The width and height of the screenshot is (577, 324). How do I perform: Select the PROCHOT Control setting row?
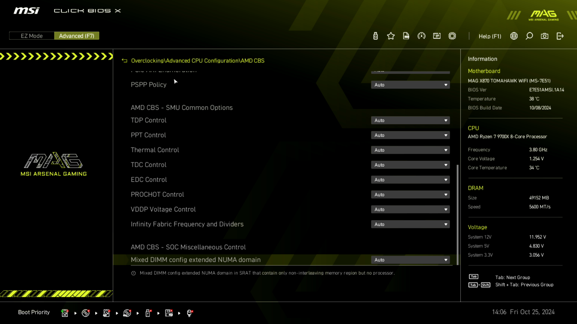tap(157, 194)
